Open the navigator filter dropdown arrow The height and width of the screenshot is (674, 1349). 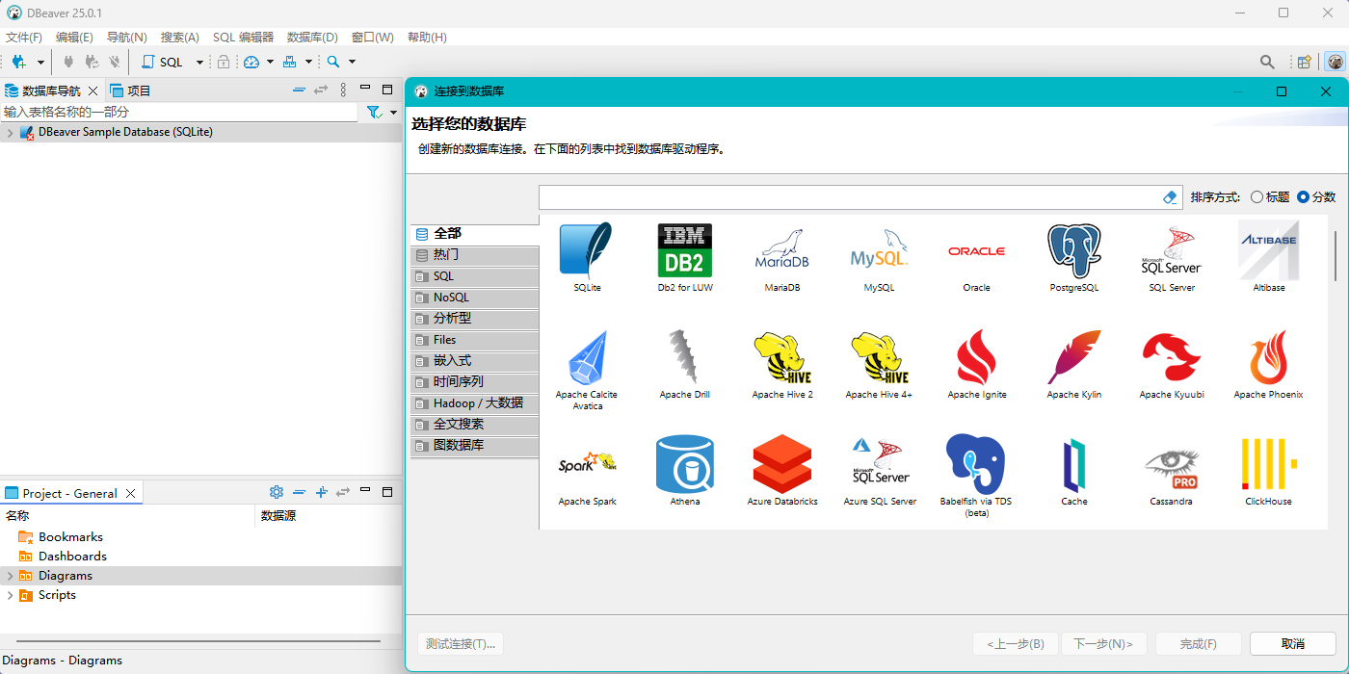393,113
